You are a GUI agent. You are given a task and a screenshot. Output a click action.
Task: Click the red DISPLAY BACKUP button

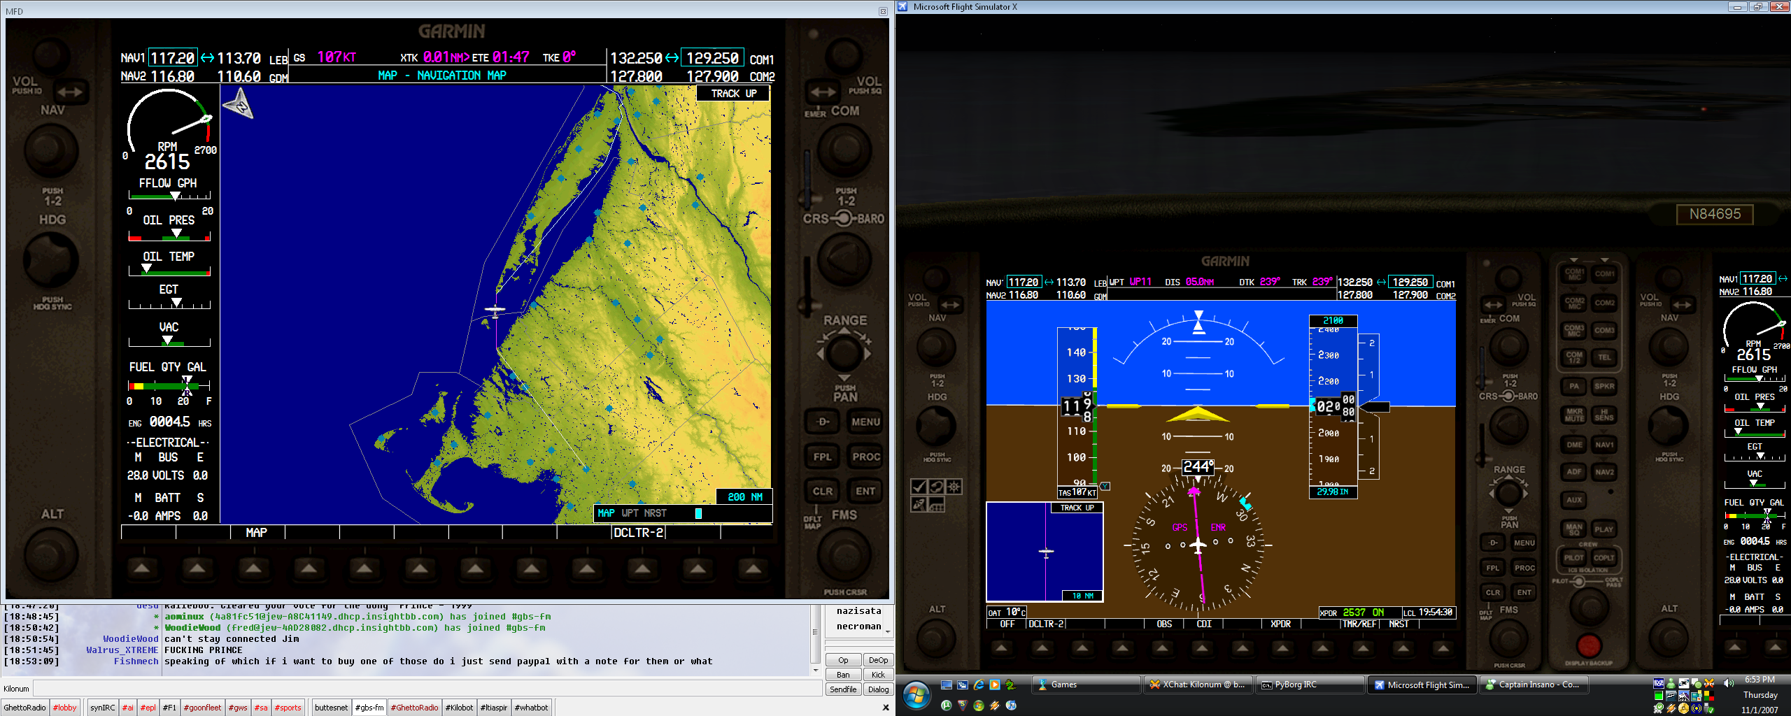coord(1588,645)
